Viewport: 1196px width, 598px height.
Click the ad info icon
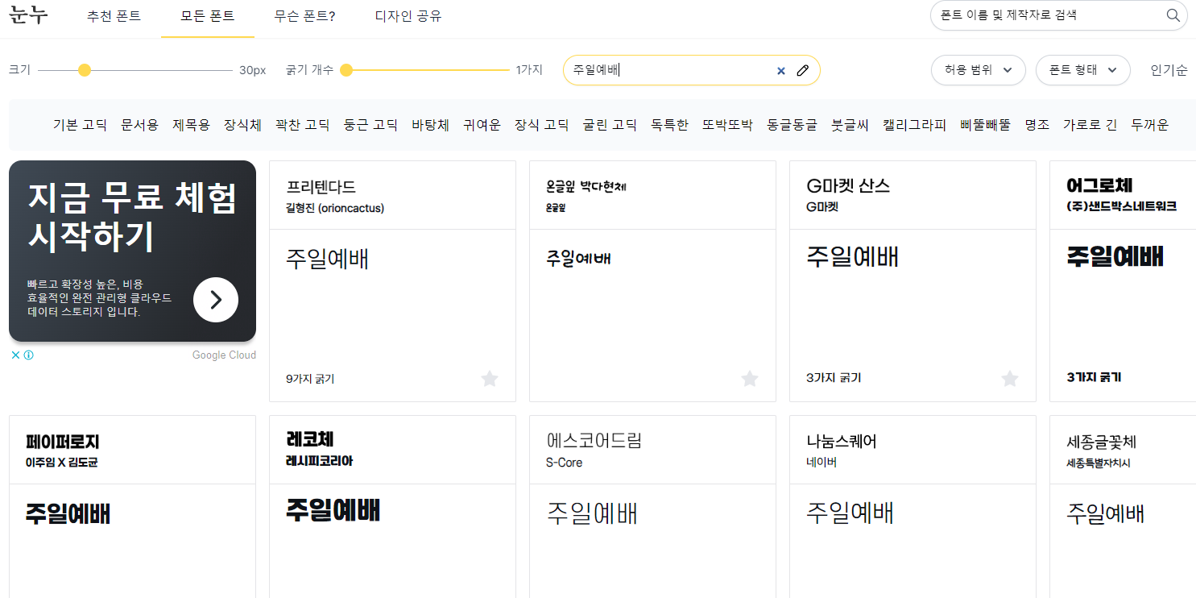pyautogui.click(x=29, y=355)
